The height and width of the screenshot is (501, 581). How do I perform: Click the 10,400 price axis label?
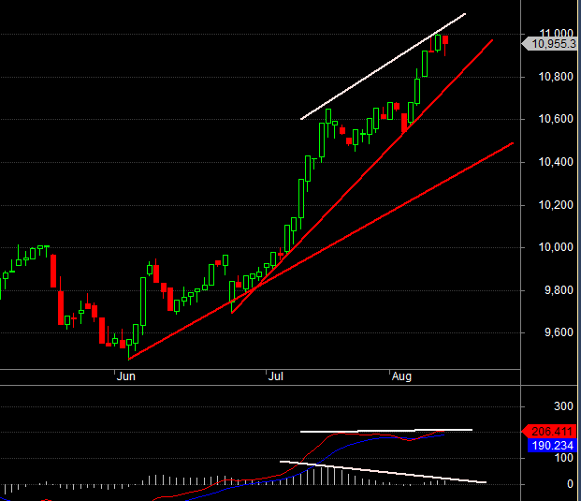coord(556,162)
